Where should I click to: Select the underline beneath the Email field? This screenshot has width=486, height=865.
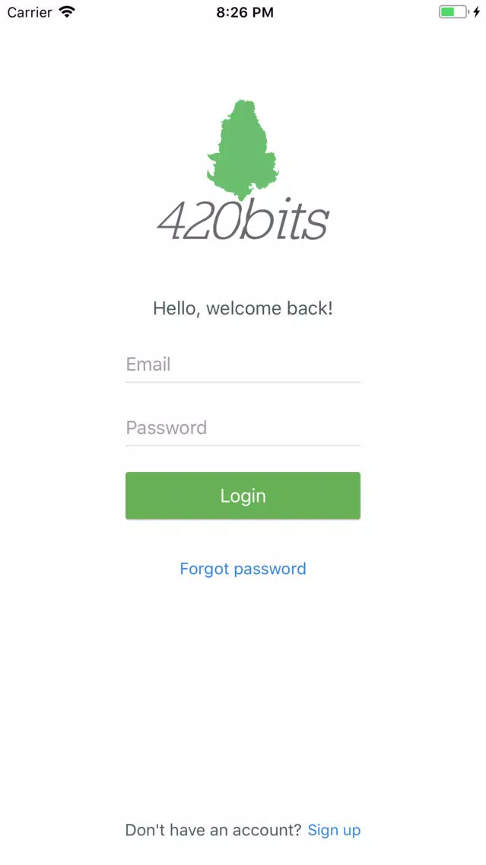click(x=243, y=381)
